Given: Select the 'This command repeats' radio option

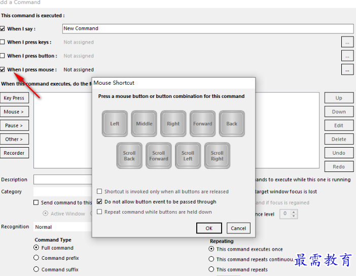Looking at the screenshot, I should (x=211, y=269).
